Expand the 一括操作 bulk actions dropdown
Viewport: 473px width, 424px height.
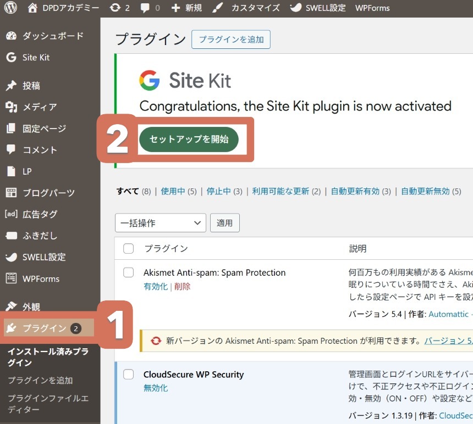[160, 223]
